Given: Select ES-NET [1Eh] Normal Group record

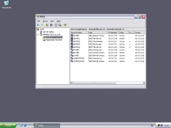Looking at the screenshot, I should click(x=108, y=55).
